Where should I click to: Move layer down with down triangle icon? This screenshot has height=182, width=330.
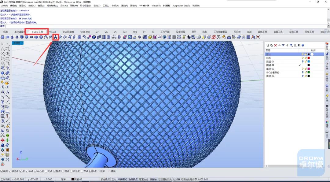tap(283, 45)
